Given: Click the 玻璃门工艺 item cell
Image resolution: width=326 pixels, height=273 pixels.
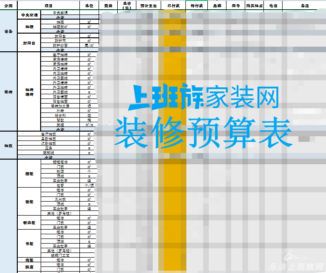Looking at the screenshot, I should [x=60, y=255].
